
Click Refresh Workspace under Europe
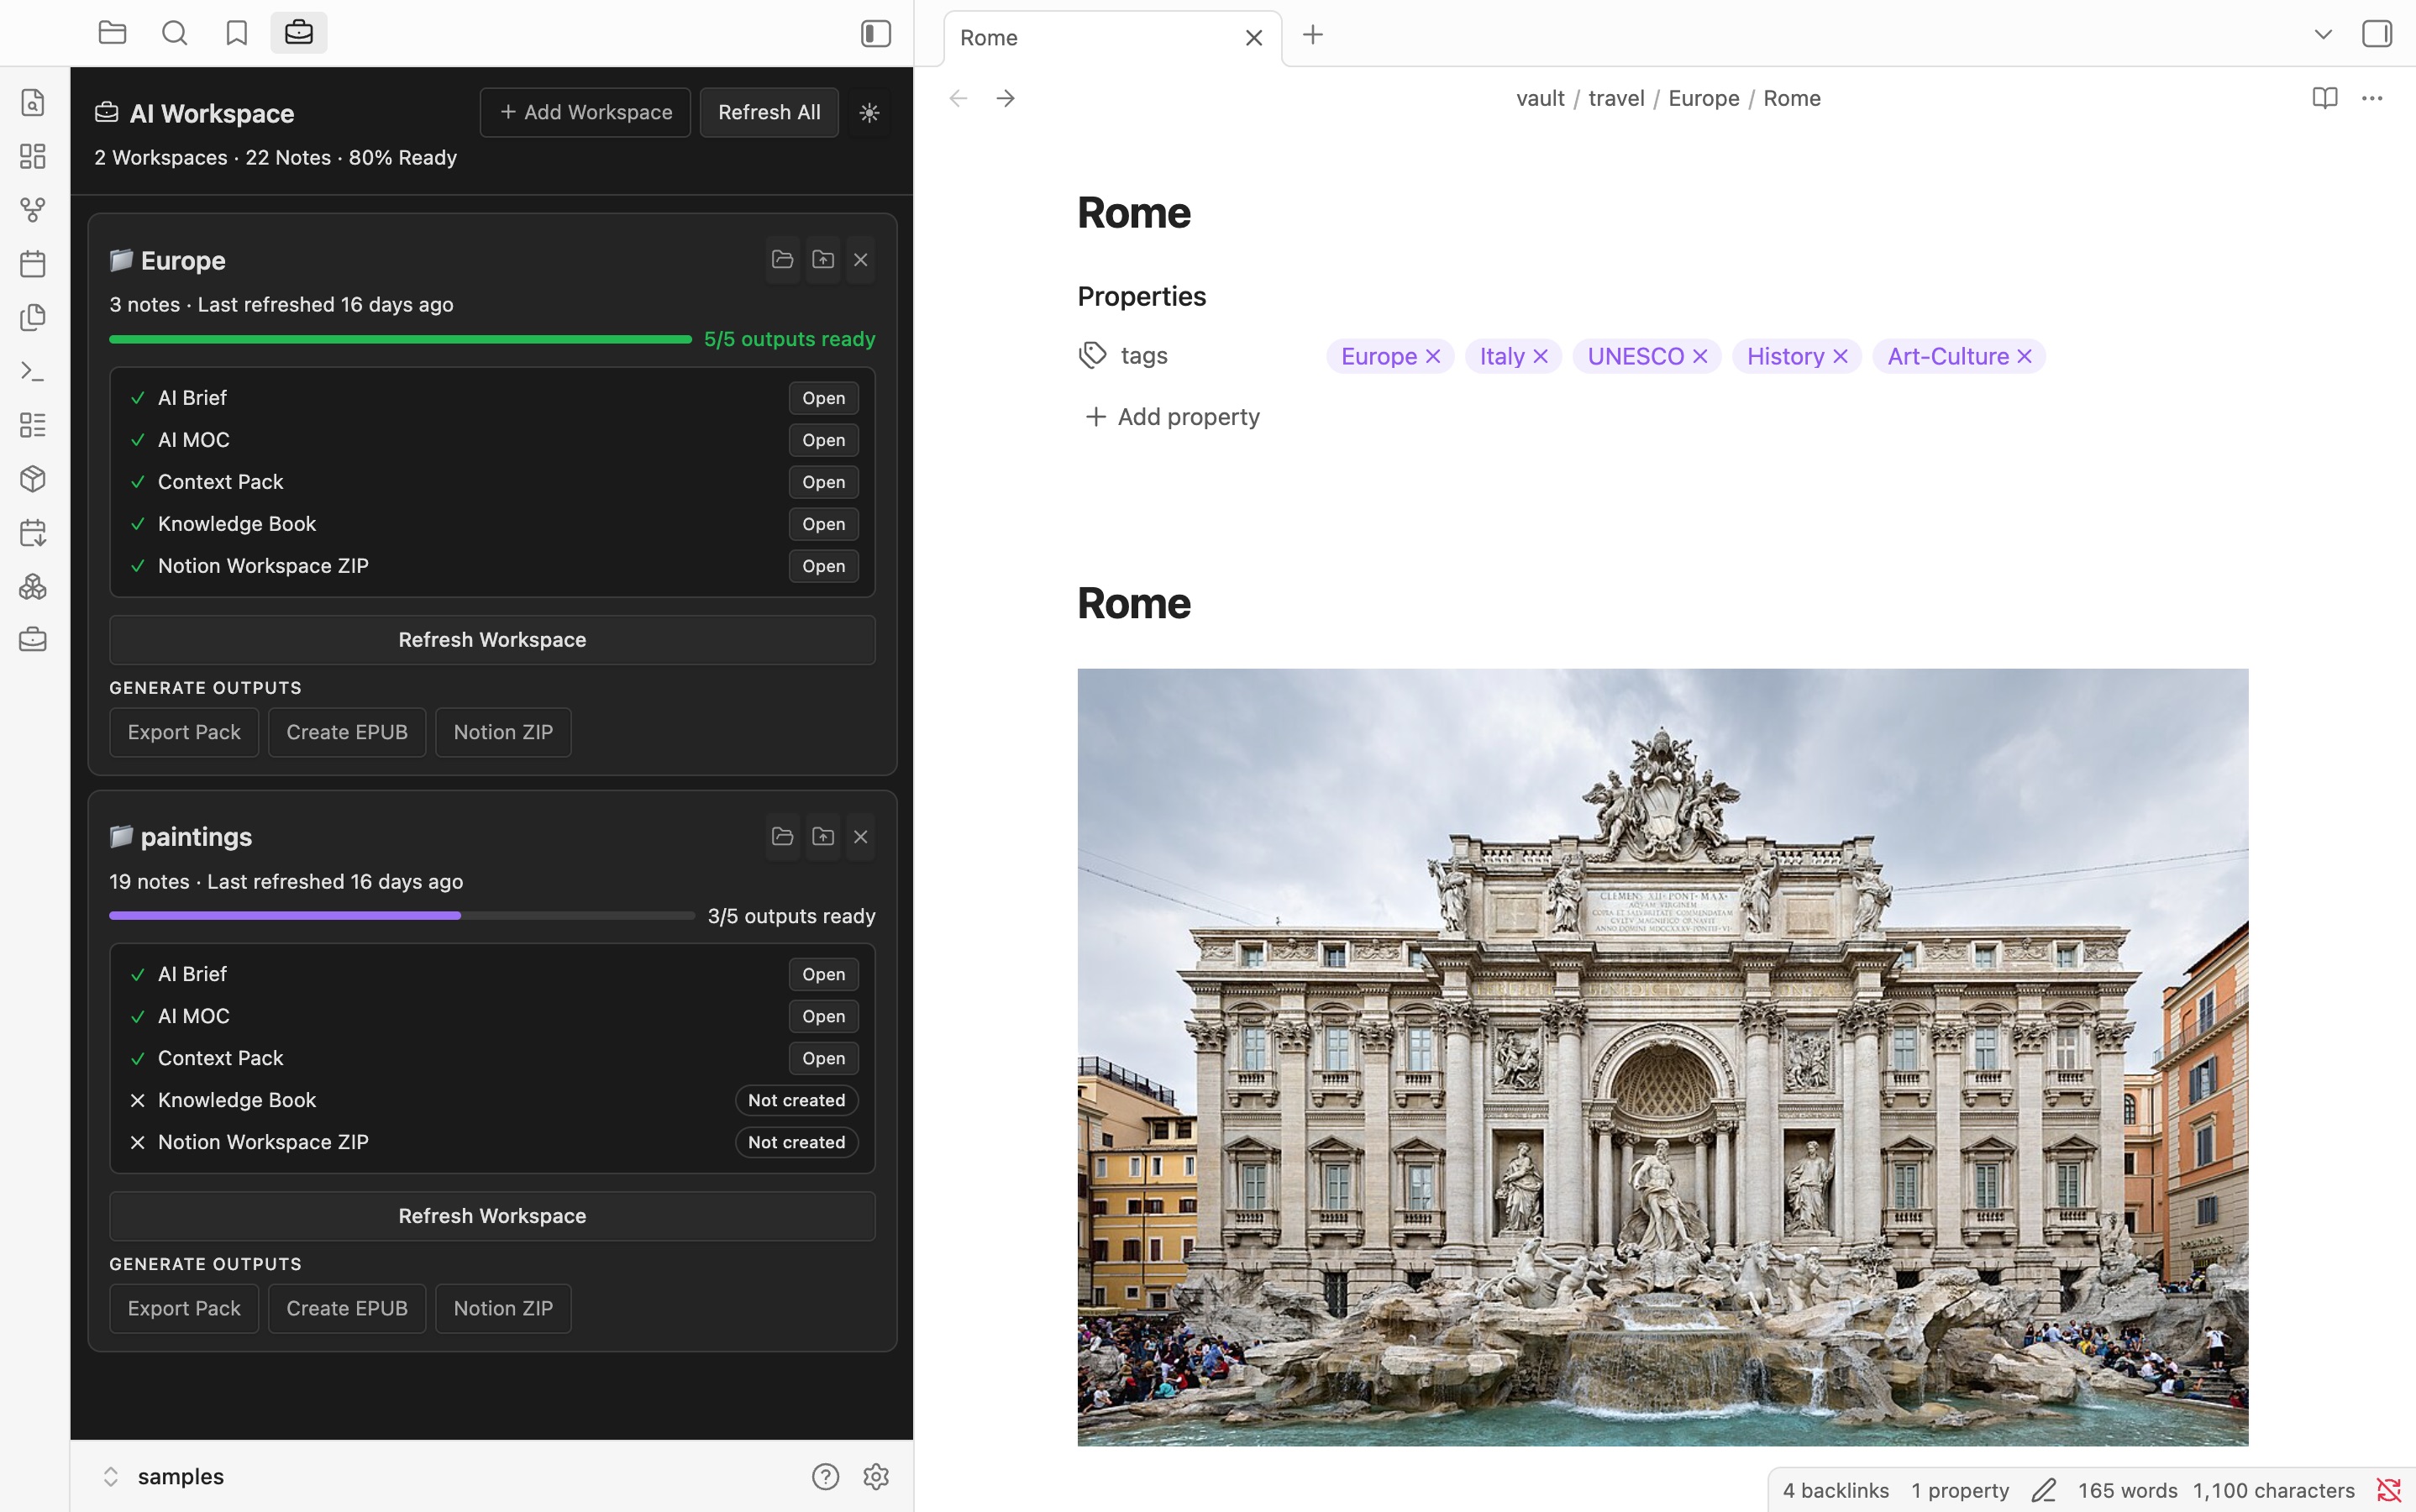coord(492,640)
